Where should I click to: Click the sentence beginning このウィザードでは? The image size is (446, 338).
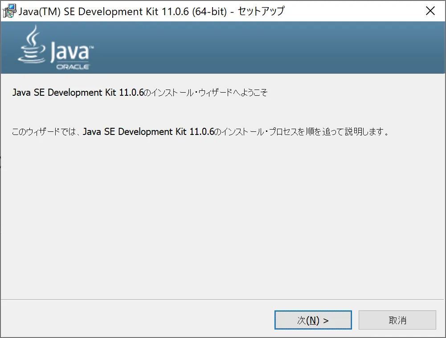coord(200,132)
